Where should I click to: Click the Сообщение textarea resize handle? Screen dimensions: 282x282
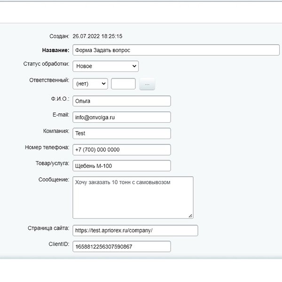pos(190,216)
